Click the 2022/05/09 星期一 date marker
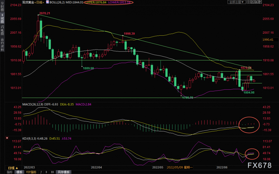 click(180, 167)
